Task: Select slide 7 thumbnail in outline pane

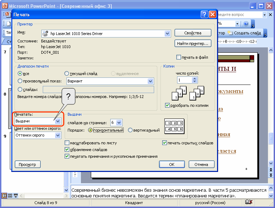Action: pyautogui.click(x=11, y=67)
